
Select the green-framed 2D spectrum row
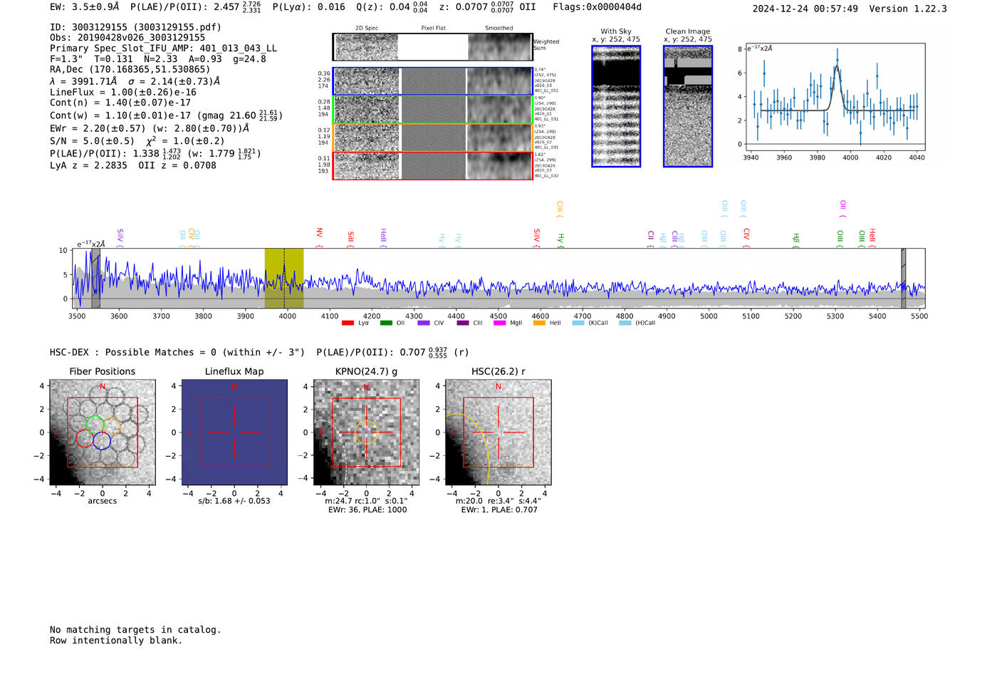[433, 110]
